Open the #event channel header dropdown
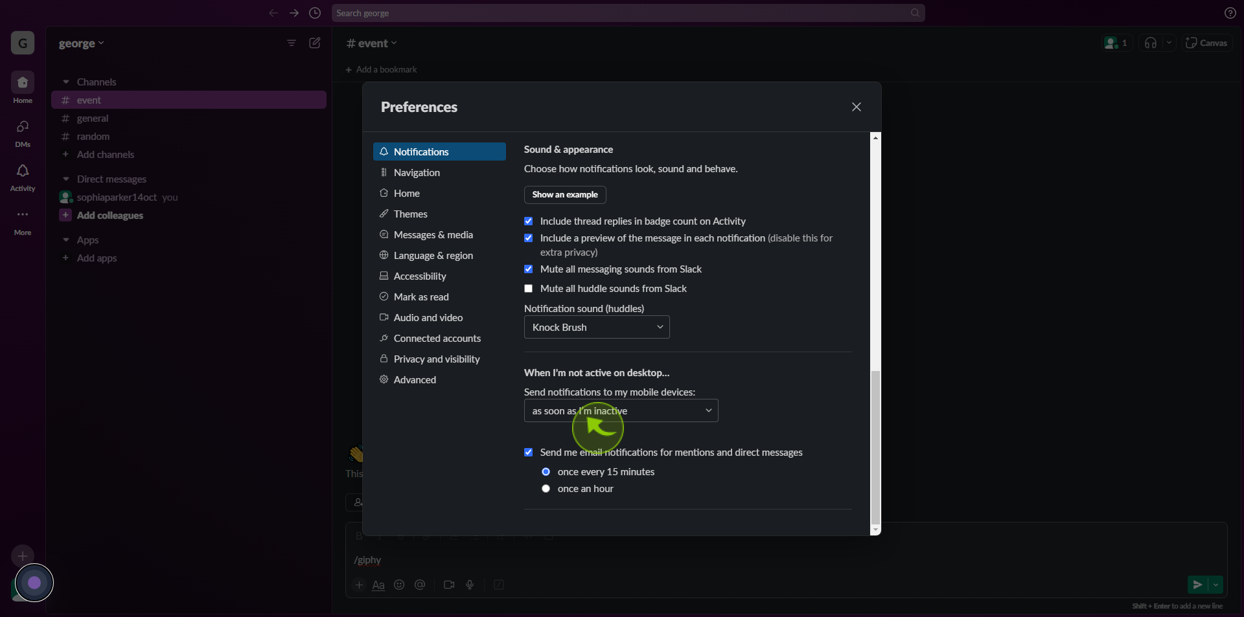The image size is (1244, 617). point(372,43)
